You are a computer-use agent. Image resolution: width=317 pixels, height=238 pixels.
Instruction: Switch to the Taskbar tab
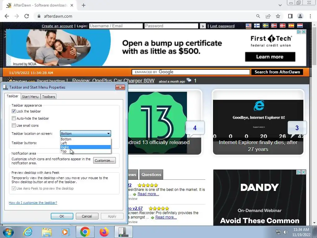(12, 96)
